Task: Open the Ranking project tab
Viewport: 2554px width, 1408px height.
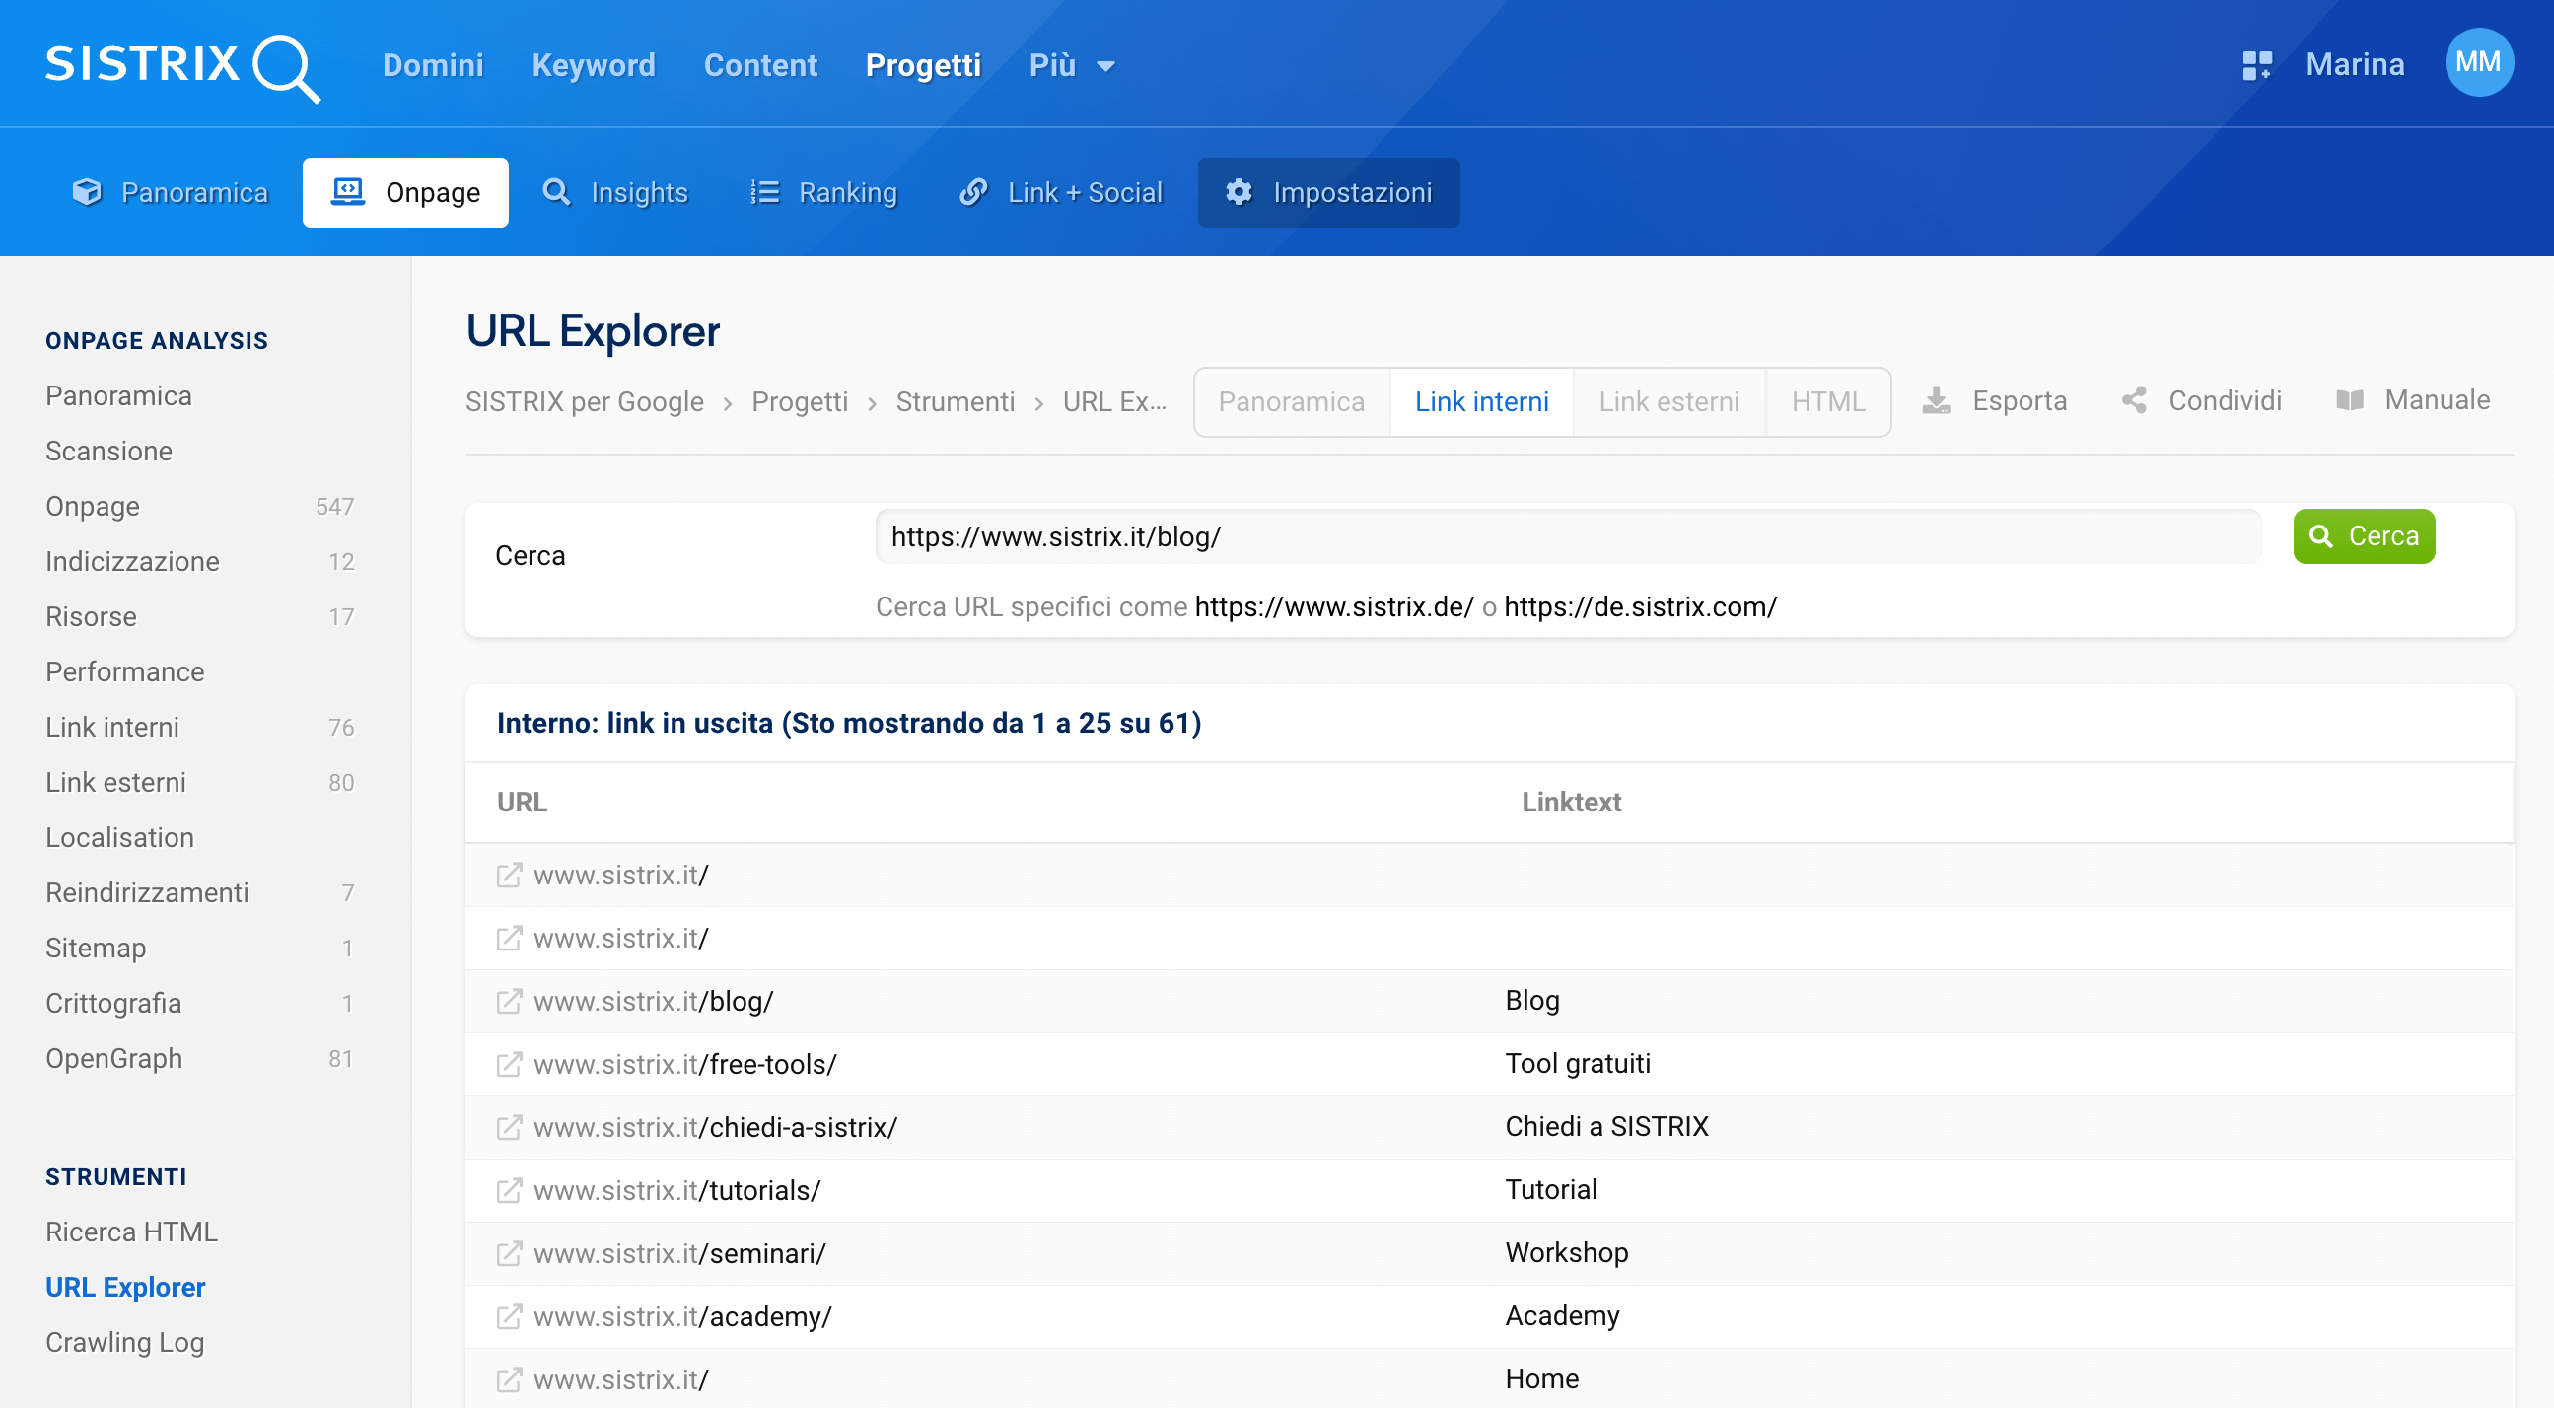Action: (x=824, y=192)
